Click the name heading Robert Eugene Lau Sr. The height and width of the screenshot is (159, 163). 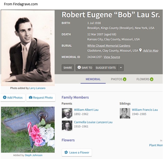(111, 15)
